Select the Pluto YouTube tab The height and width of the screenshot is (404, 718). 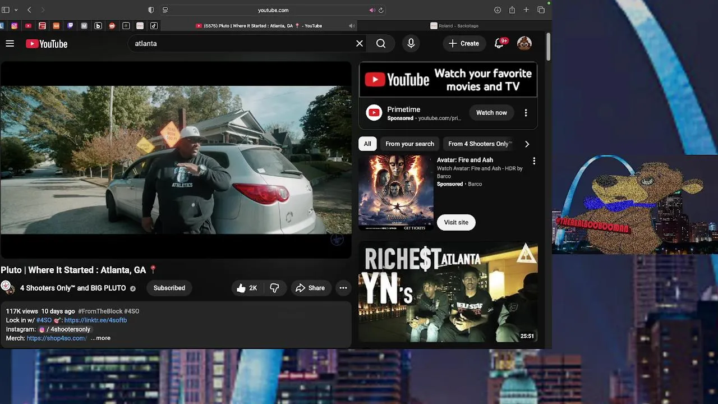pyautogui.click(x=259, y=25)
